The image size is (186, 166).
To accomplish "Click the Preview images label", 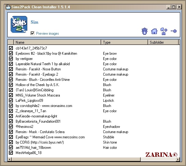I will tap(47, 34).
